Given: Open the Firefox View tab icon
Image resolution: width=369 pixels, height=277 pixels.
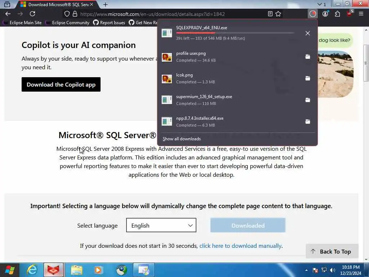Looking at the screenshot, I should pyautogui.click(x=7, y=4).
